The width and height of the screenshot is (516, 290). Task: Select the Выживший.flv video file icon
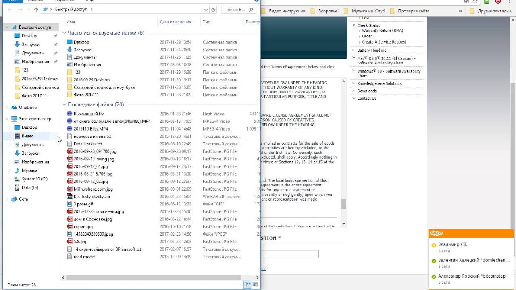click(69, 114)
